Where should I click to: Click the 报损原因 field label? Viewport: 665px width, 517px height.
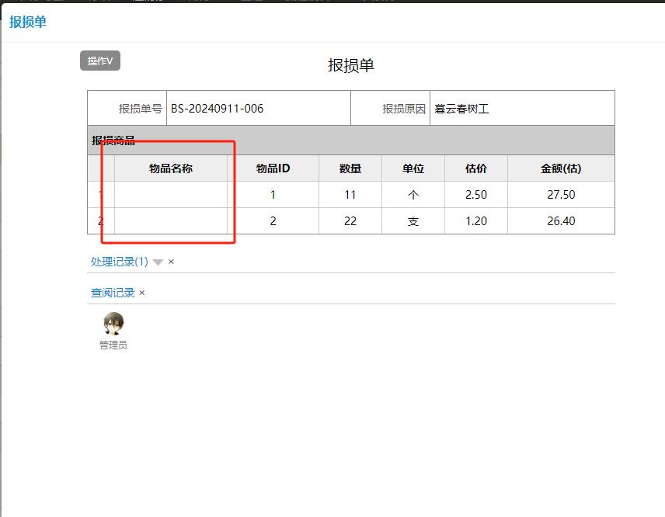click(404, 109)
